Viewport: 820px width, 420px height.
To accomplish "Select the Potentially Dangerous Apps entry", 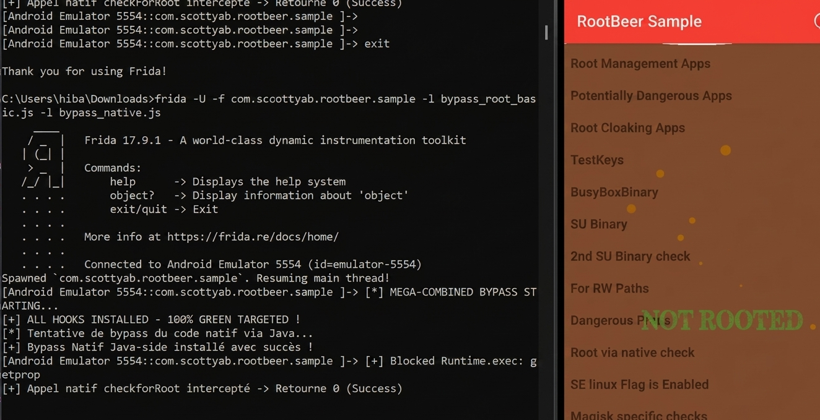I will pyautogui.click(x=692, y=96).
